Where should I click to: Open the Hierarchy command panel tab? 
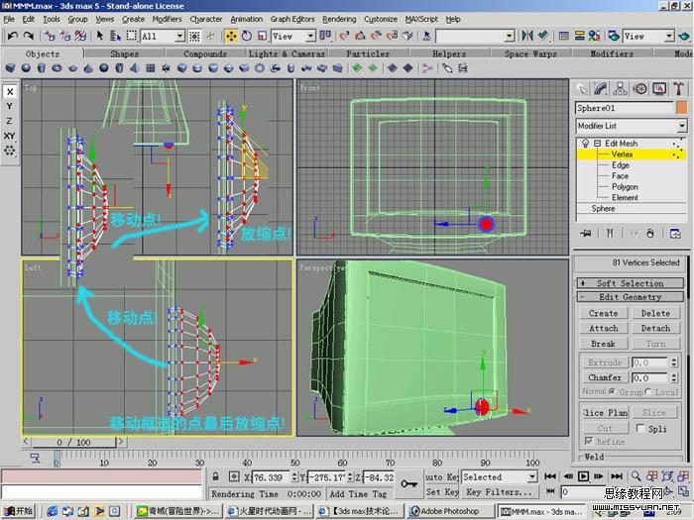(620, 89)
